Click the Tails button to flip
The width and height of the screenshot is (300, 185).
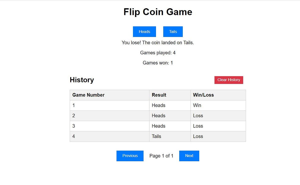173,31
